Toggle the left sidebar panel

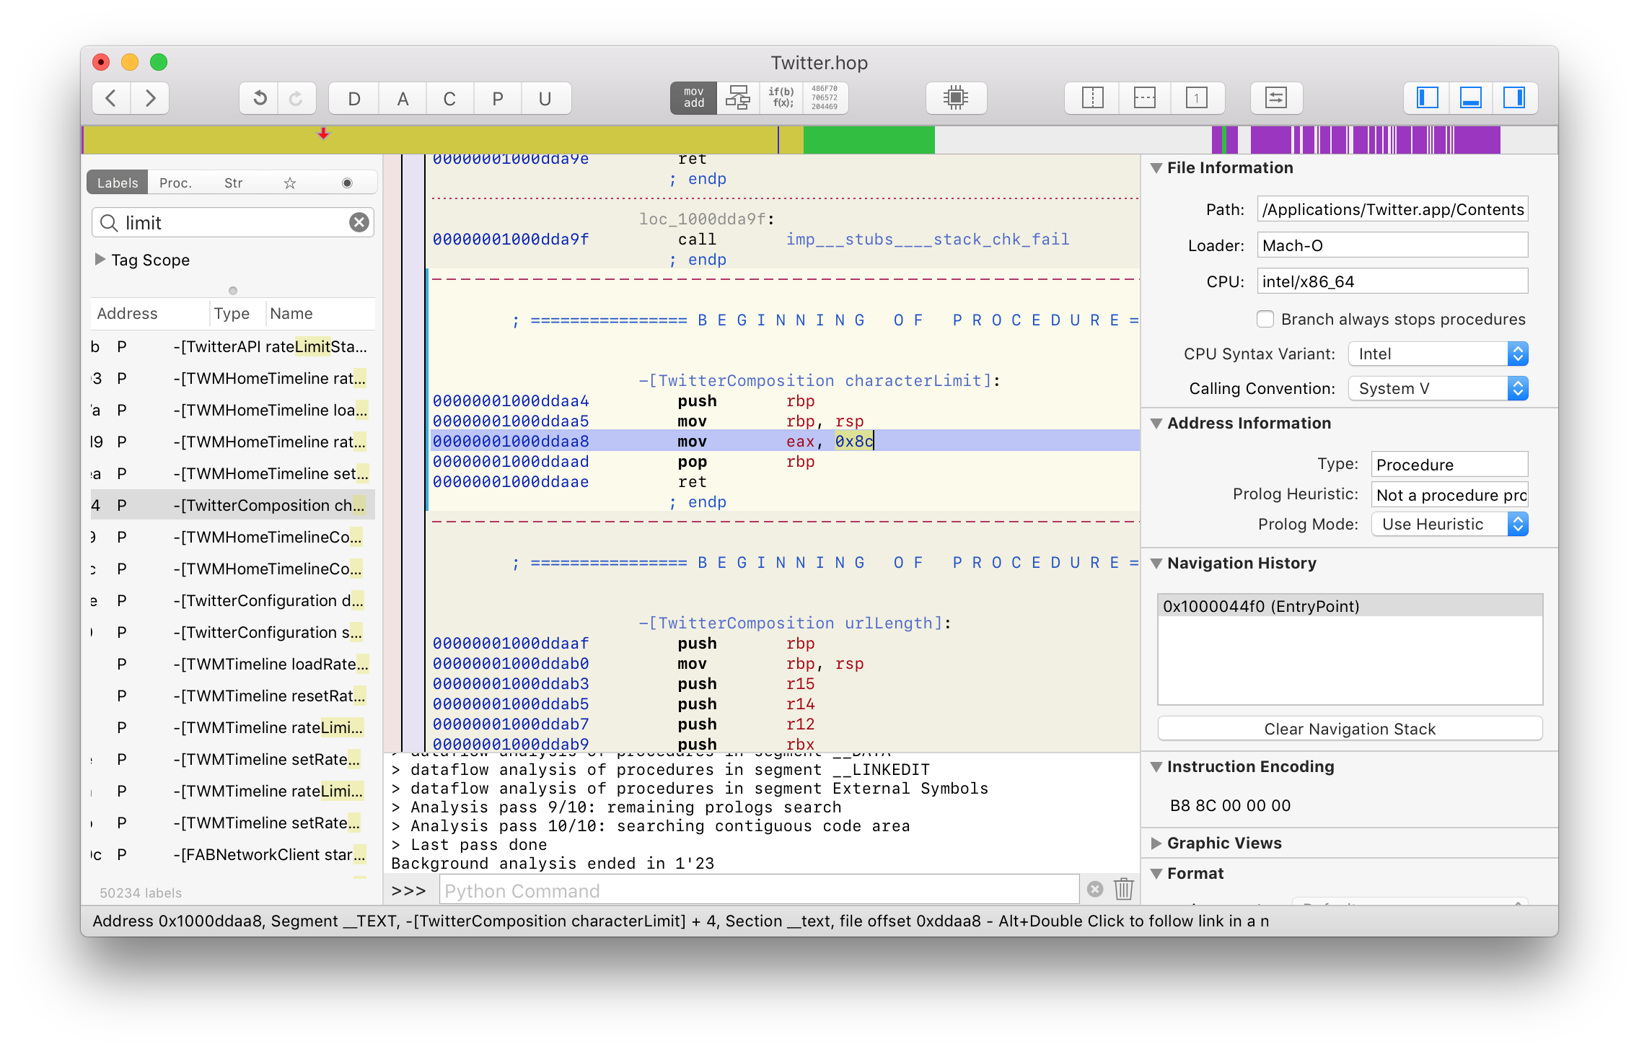pos(1427,98)
